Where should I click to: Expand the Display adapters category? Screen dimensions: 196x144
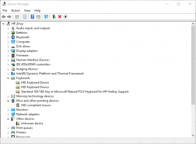click(x=8, y=51)
